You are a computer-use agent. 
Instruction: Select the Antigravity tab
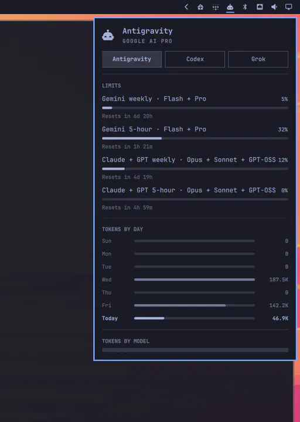[x=132, y=59]
